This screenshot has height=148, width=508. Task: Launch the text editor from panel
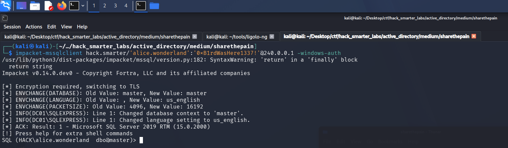pyautogui.click(x=48, y=6)
